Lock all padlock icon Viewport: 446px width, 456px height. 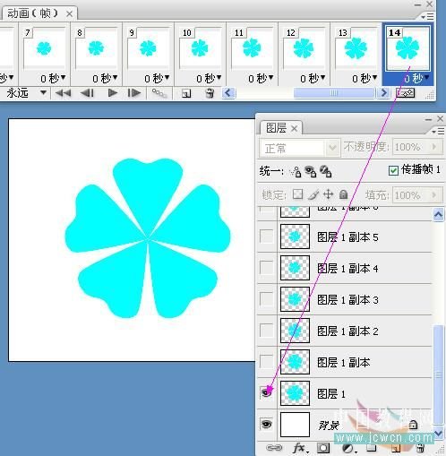pyautogui.click(x=343, y=194)
